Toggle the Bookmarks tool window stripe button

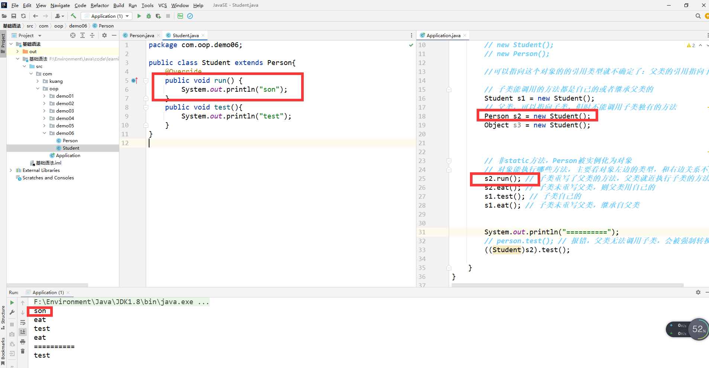coord(3,351)
